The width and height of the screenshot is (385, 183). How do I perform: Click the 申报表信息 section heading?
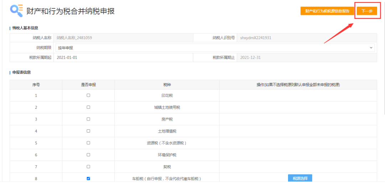[x=22, y=72]
